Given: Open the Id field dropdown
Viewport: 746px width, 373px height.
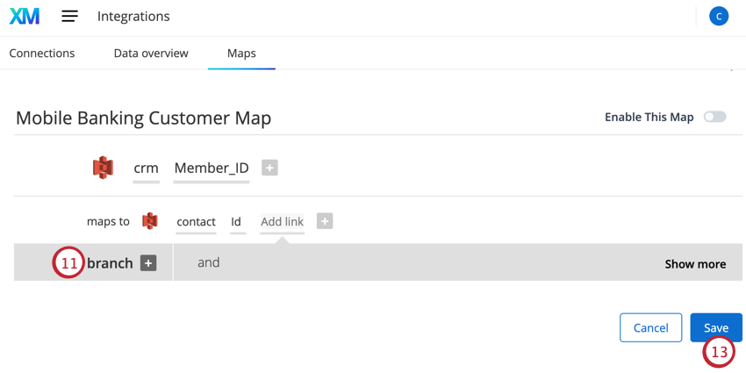Looking at the screenshot, I should (238, 222).
